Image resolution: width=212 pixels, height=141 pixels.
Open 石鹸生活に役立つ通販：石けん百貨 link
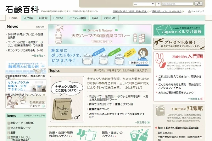(130, 11)
